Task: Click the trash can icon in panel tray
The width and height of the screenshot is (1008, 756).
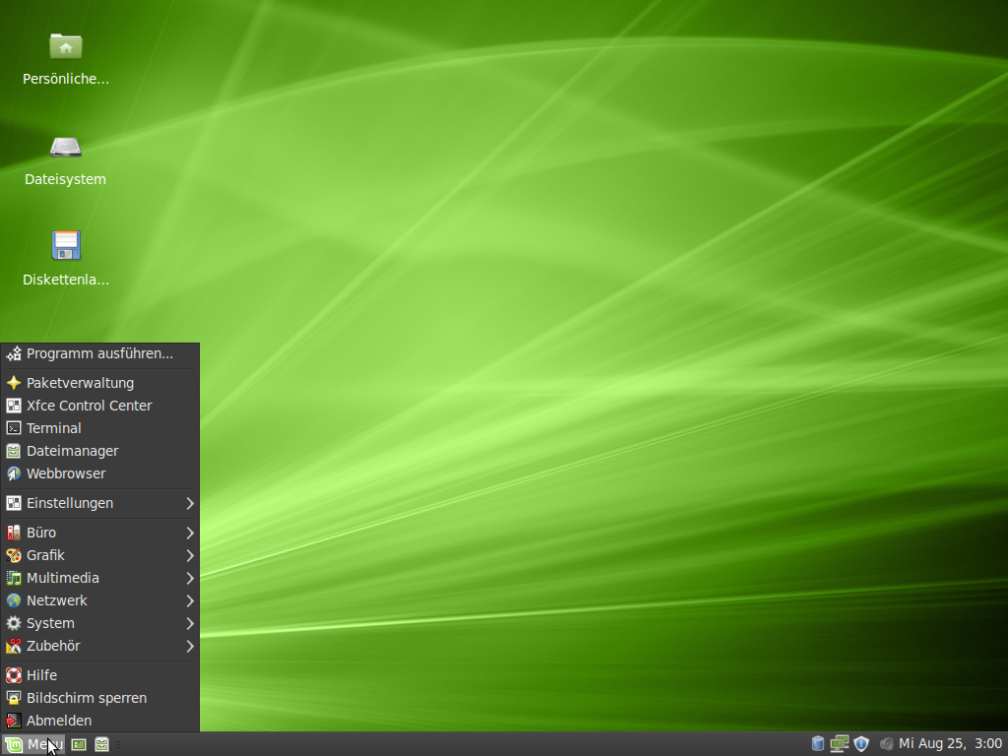Action: 817,743
